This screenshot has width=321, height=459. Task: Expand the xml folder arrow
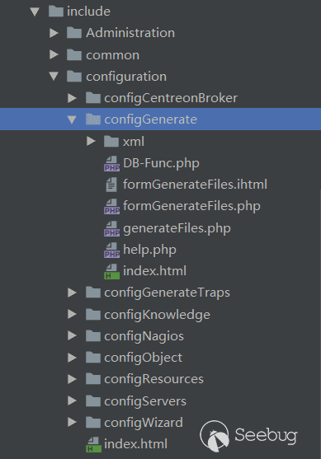click(91, 142)
